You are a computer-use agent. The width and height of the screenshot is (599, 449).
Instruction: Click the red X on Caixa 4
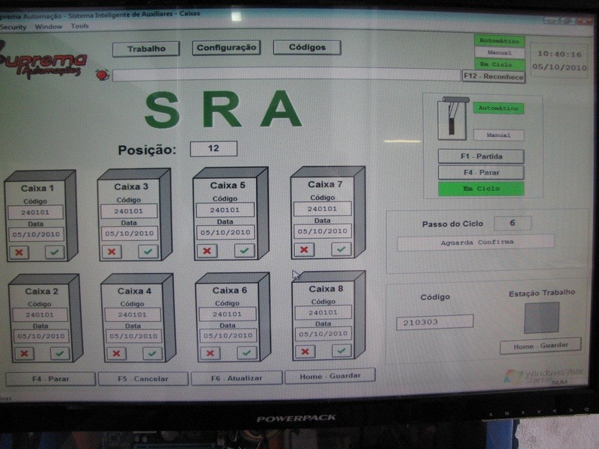pos(116,353)
